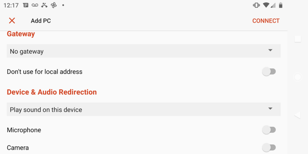Click the Device & Audio Redirection heading
The width and height of the screenshot is (308, 154).
click(52, 92)
